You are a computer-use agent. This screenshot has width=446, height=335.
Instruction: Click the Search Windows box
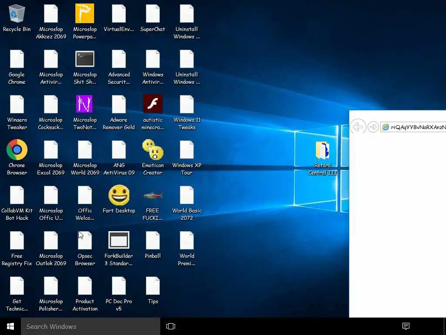pos(91,326)
